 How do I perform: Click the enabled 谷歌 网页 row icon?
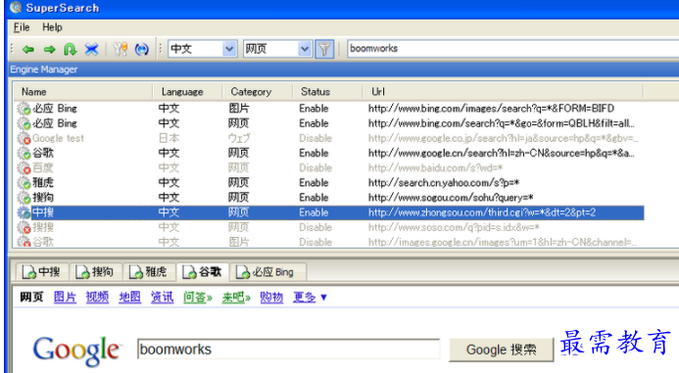point(24,153)
